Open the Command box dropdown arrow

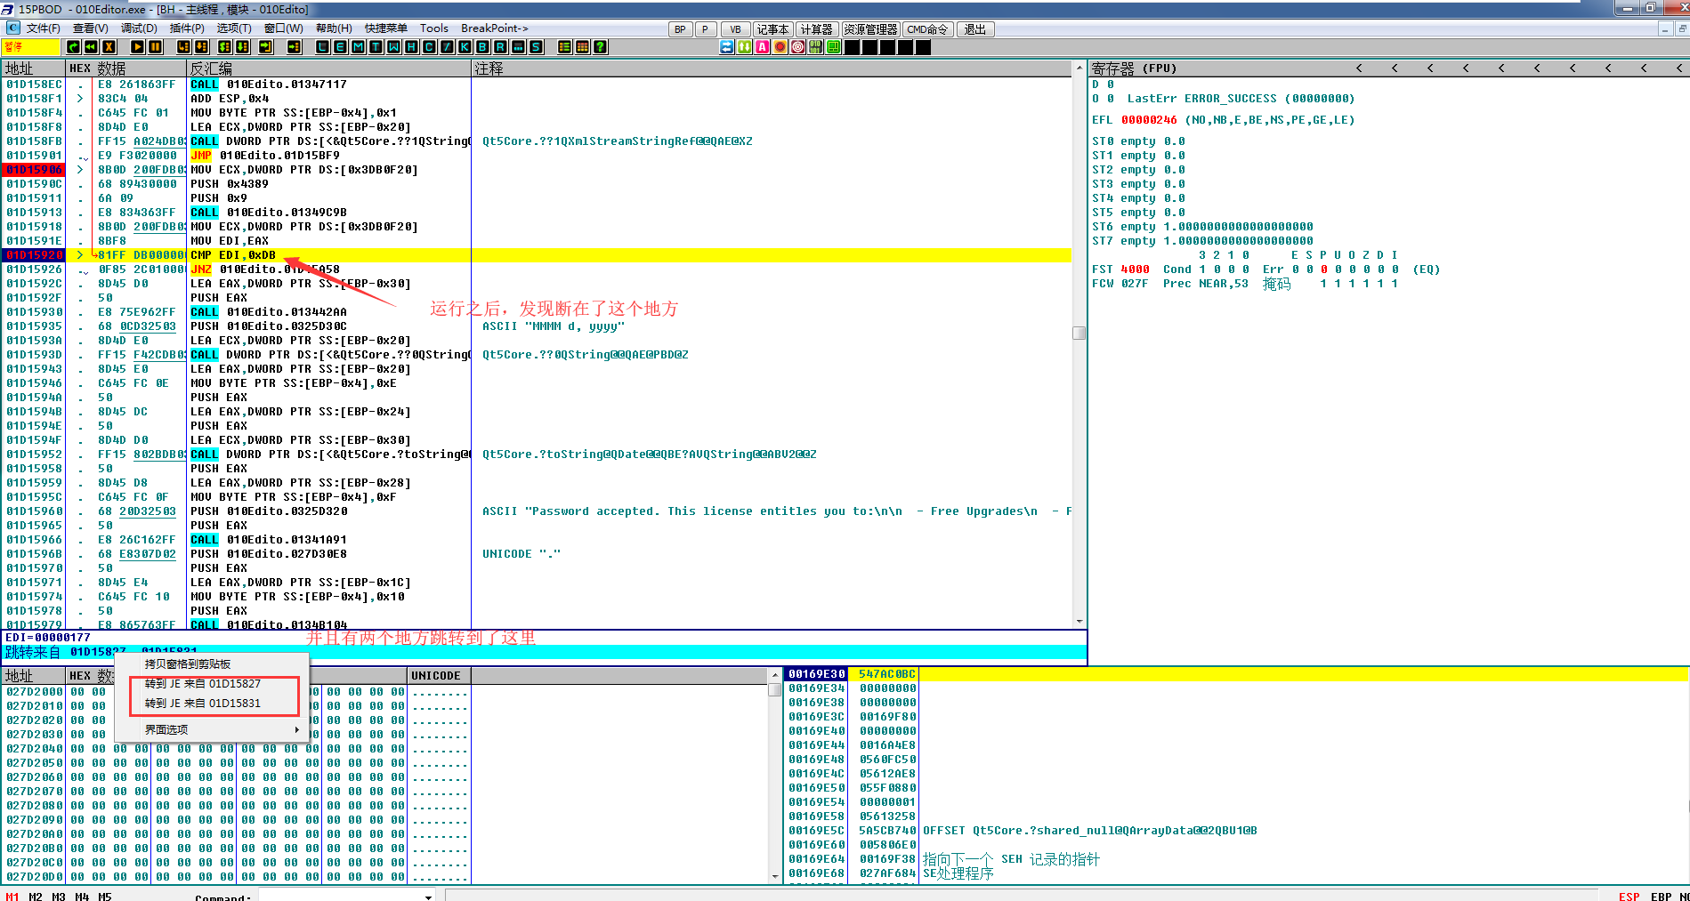pos(428,897)
